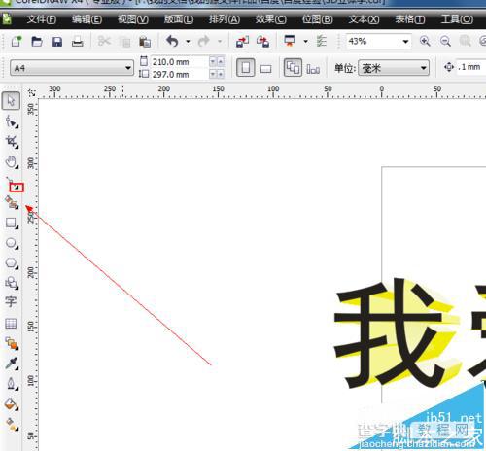Click the nudge offset field .1 mm
This screenshot has width=486, height=451.
471,67
